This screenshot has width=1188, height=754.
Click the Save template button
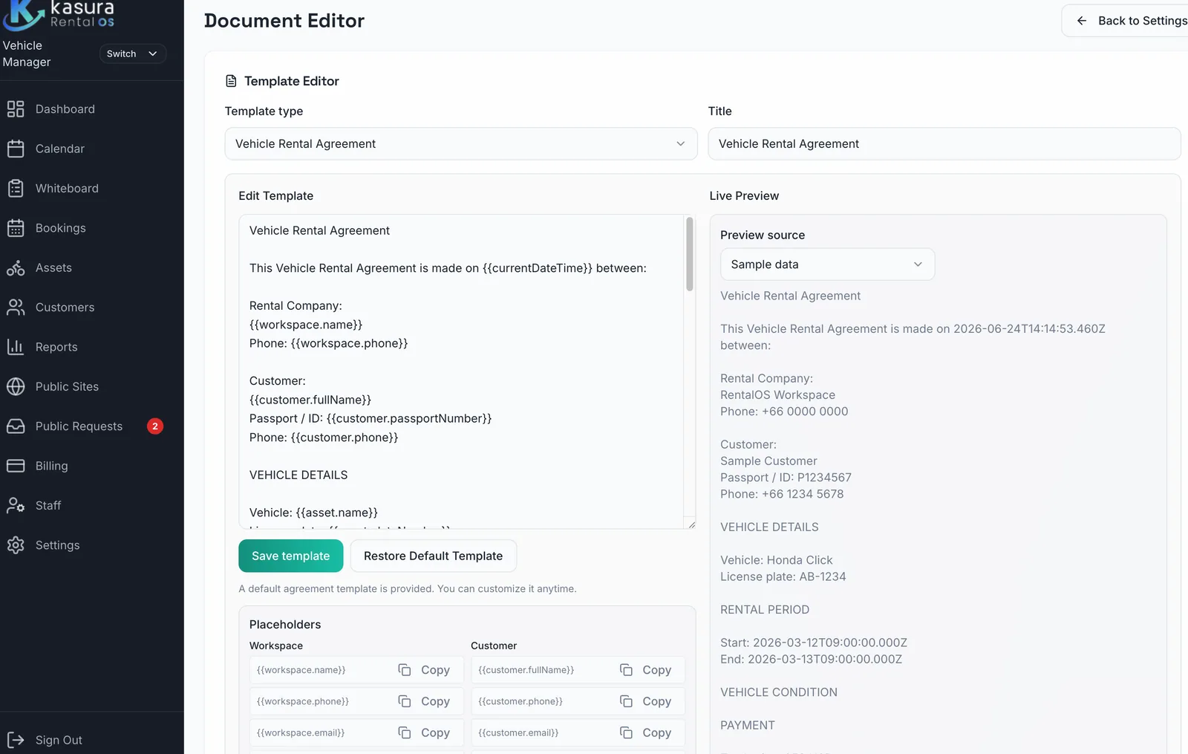pos(290,556)
